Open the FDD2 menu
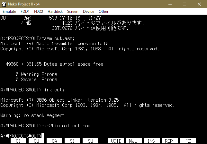This screenshot has height=144, width=207. [x=39, y=12]
